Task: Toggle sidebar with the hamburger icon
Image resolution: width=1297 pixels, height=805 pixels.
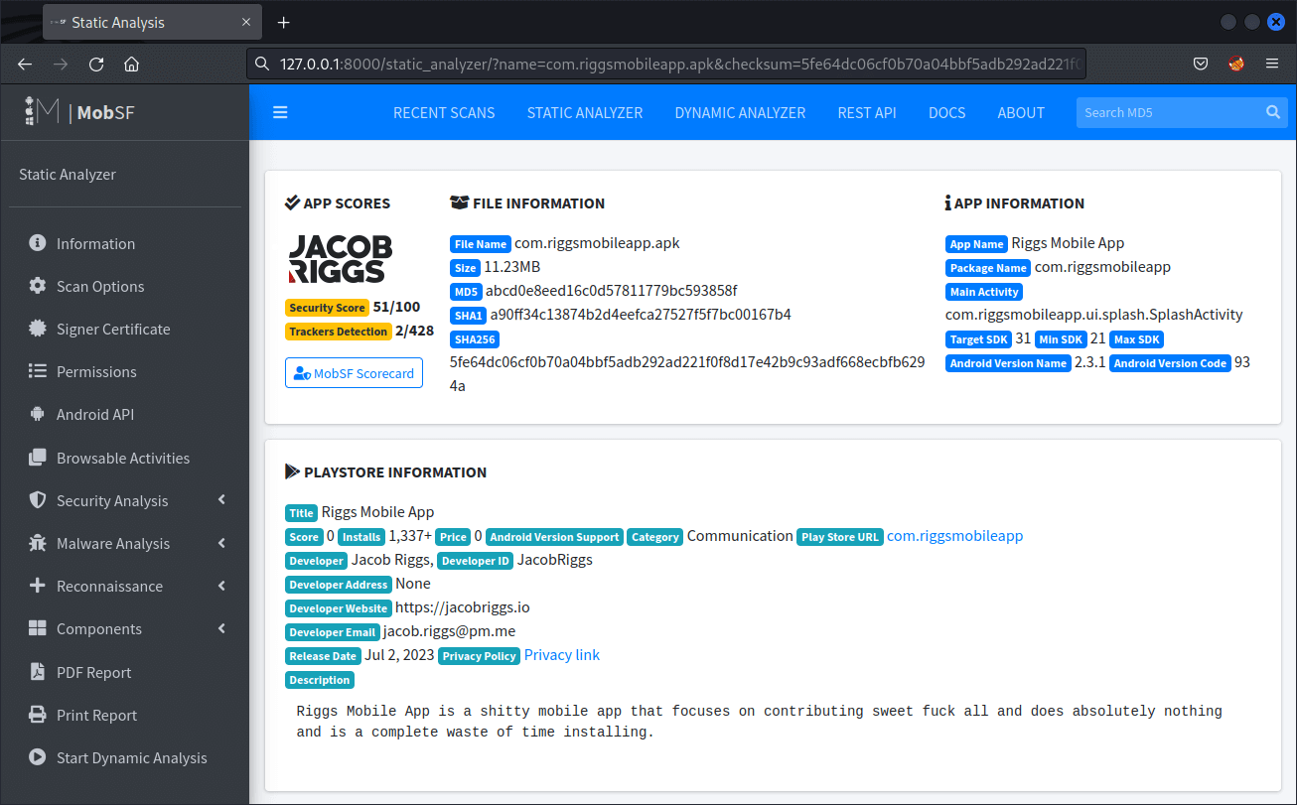Action: pyautogui.click(x=280, y=112)
